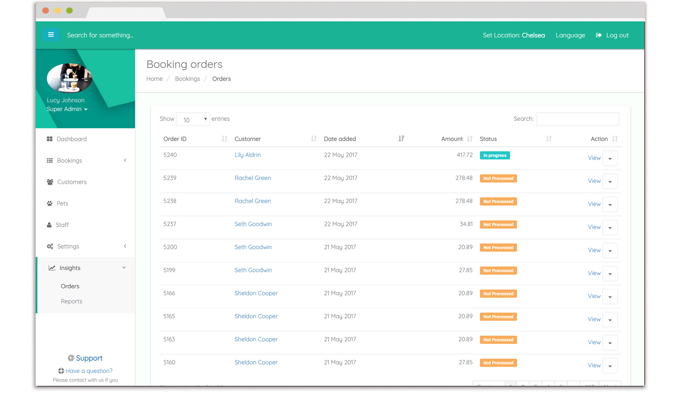View order 5240
The width and height of the screenshot is (683, 409).
click(594, 158)
